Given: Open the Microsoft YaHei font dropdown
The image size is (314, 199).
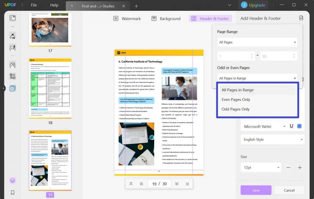Looking at the screenshot, I should 265,127.
